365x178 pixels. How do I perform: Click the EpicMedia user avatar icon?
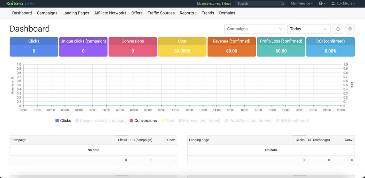pyautogui.click(x=333, y=3)
